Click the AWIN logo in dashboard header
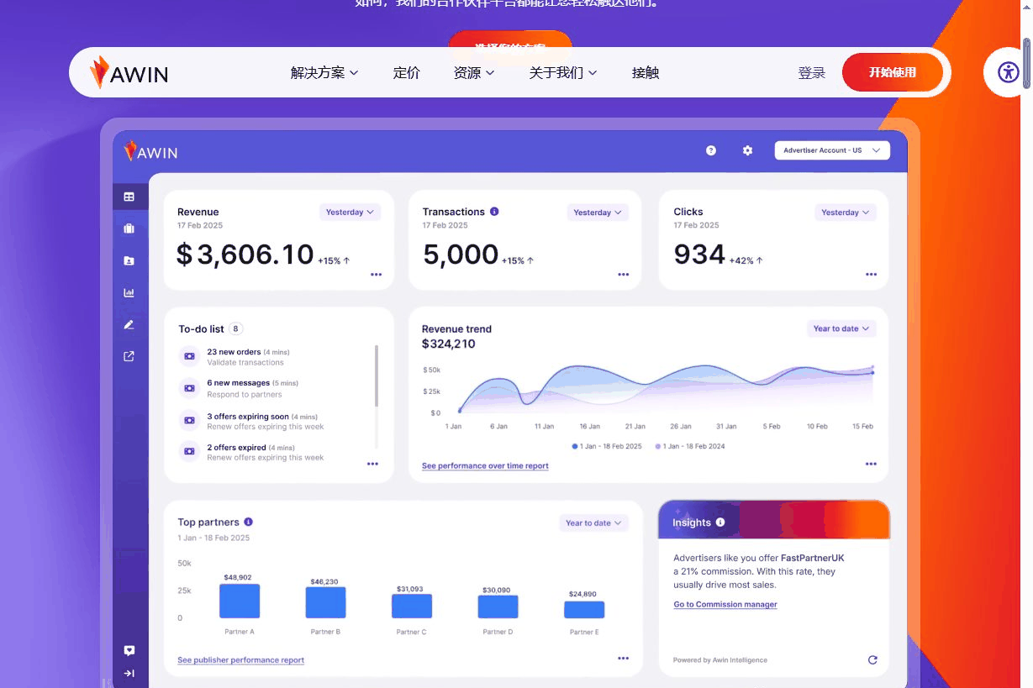The height and width of the screenshot is (688, 1033). [x=151, y=151]
